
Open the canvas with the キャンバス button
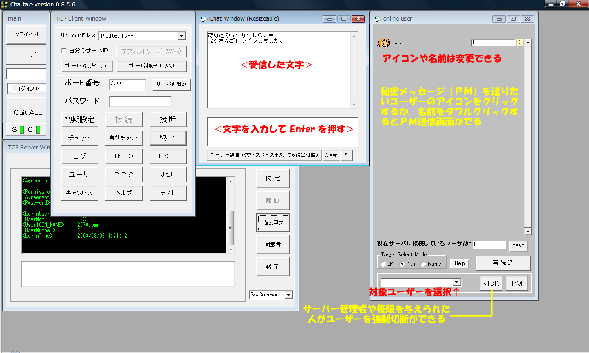pos(80,193)
